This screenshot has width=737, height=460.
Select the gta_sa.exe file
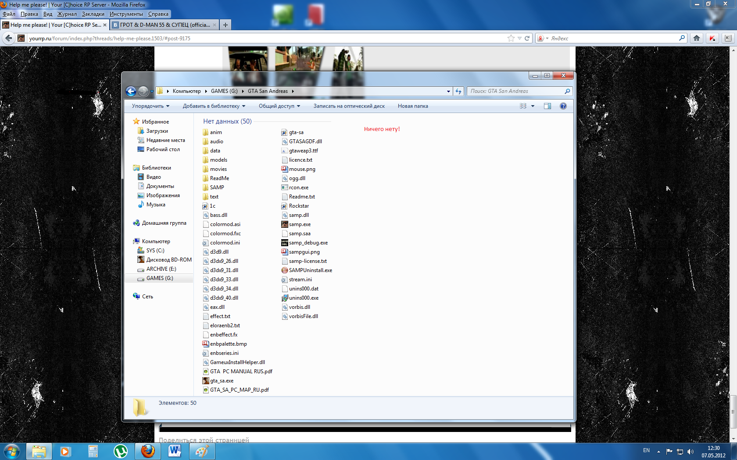218,381
